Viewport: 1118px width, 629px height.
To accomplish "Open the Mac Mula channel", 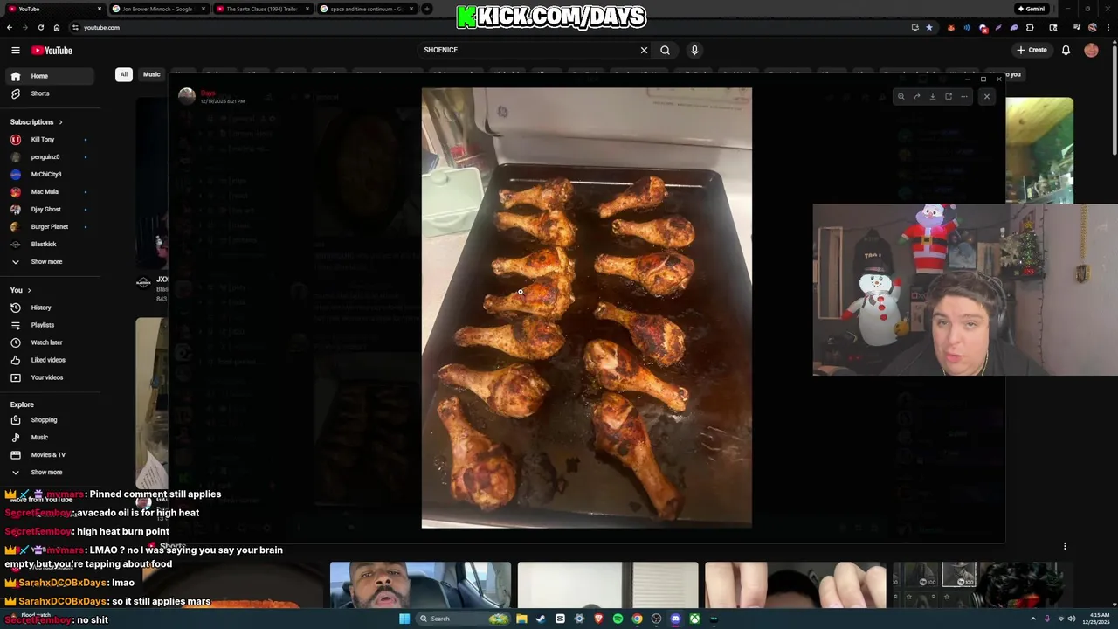I will pyautogui.click(x=50, y=192).
